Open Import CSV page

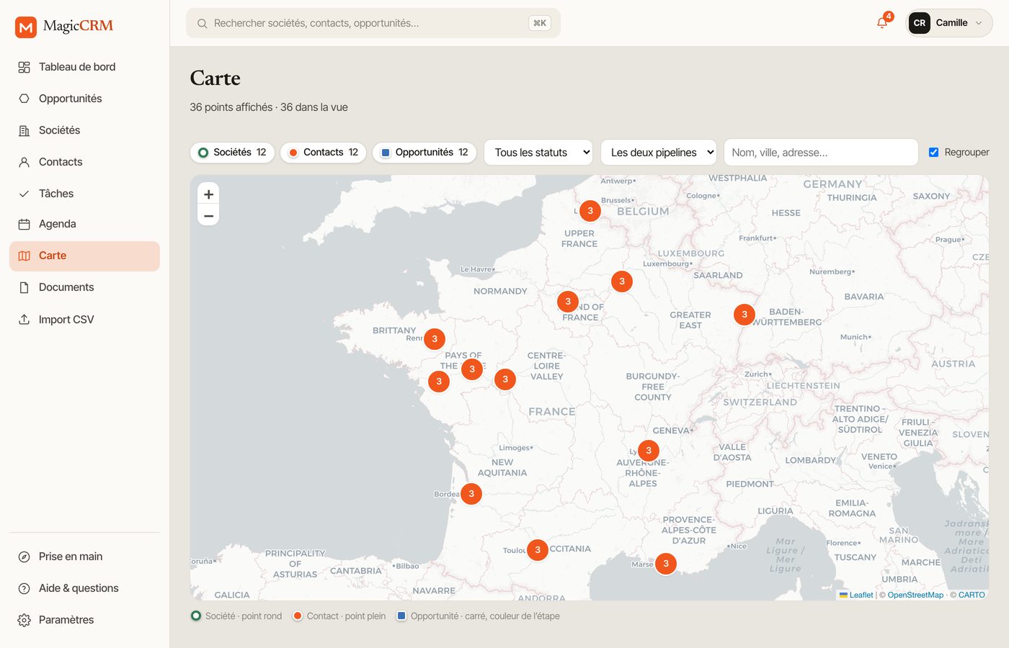(84, 319)
